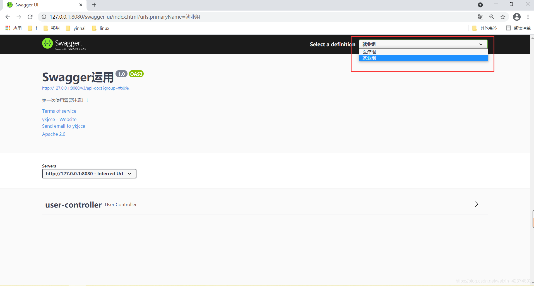Choose 医疗组 from definition list

[x=423, y=52]
